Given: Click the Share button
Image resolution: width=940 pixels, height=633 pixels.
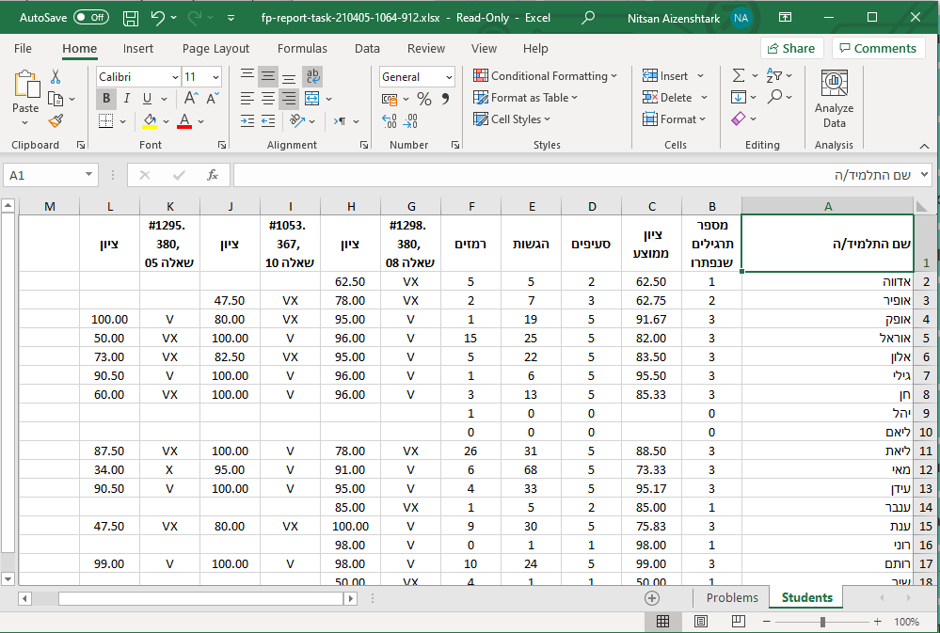Looking at the screenshot, I should tap(790, 49).
